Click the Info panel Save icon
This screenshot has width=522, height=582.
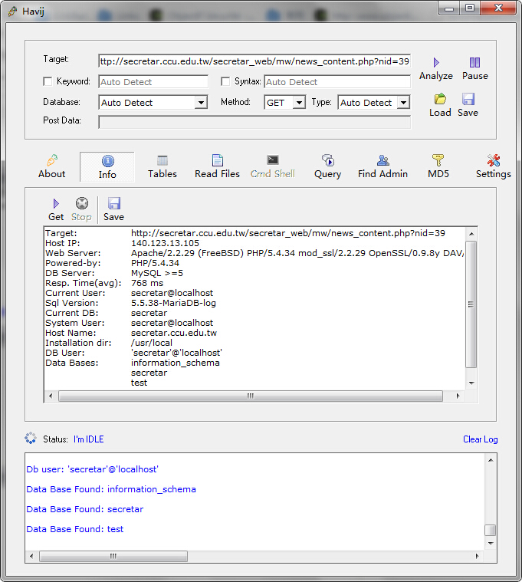click(114, 203)
